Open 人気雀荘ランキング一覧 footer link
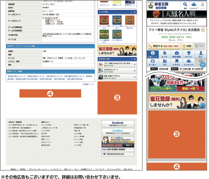The image size is (209, 179). tap(49, 128)
